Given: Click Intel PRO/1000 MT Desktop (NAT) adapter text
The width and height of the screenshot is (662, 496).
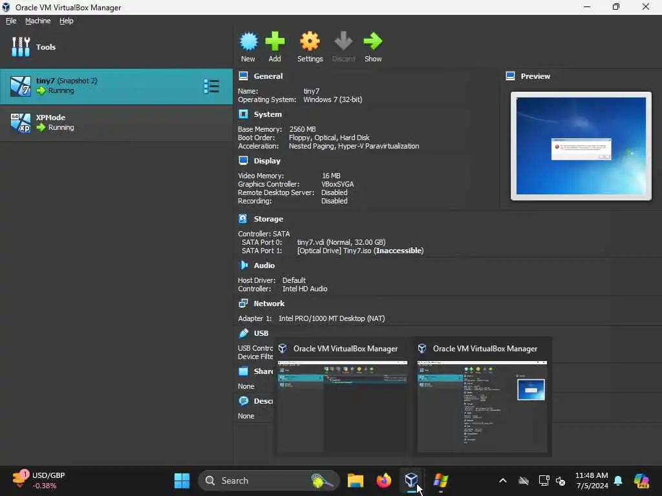Looking at the screenshot, I should click(332, 318).
